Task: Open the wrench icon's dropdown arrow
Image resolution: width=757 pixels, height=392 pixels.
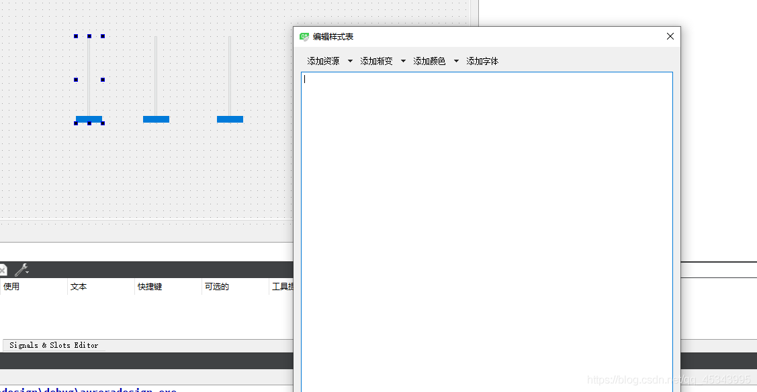Action: tap(26, 271)
